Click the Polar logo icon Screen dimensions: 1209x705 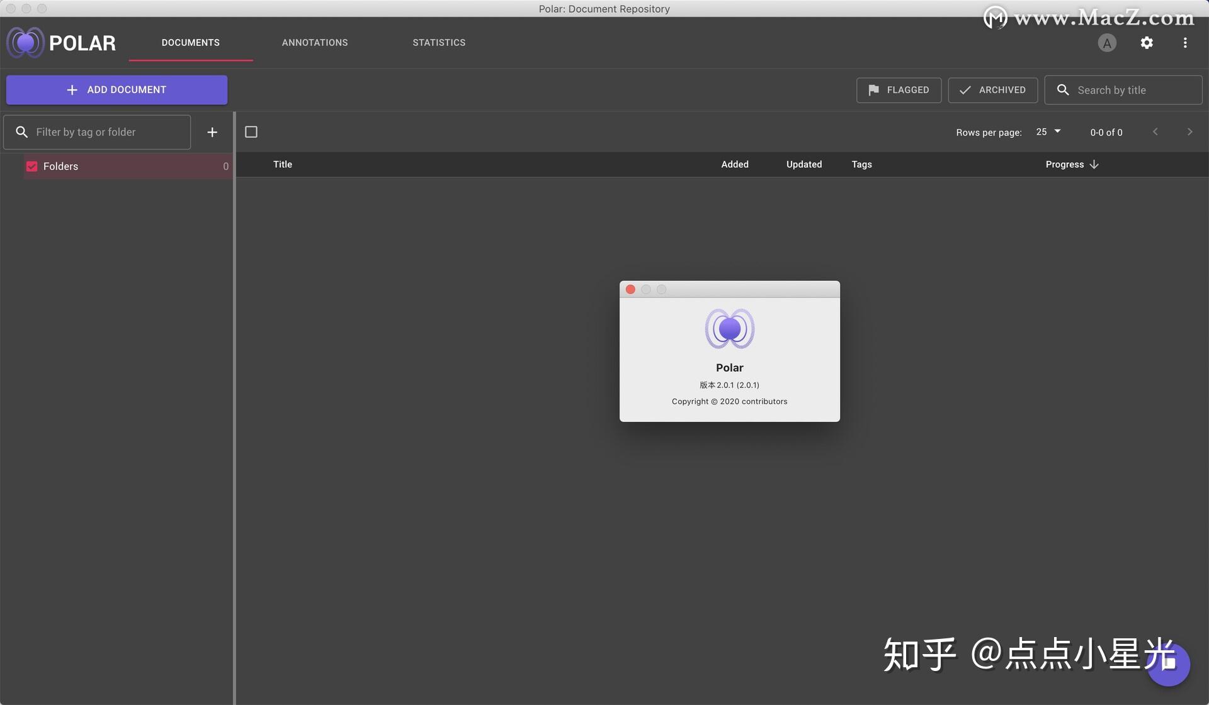25,42
